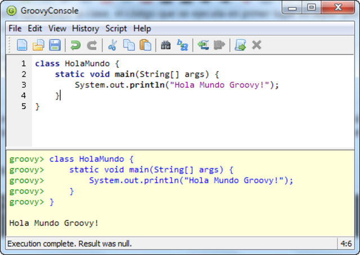Click the grayed next history icon
360x255 pixels.
tap(219, 45)
